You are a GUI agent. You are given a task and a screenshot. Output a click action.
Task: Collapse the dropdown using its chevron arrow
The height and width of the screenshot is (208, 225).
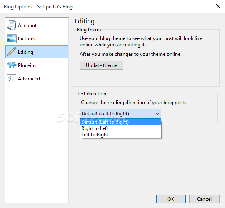click(157, 114)
